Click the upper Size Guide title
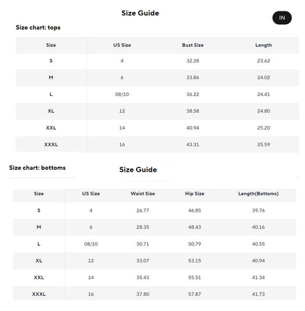 point(140,13)
